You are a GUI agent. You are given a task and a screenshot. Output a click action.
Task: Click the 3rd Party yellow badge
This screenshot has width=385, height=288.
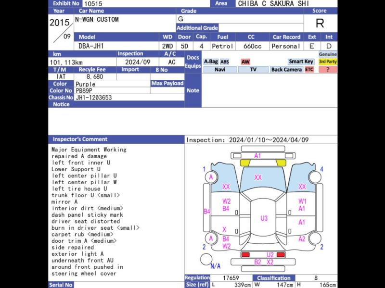[x=328, y=62]
